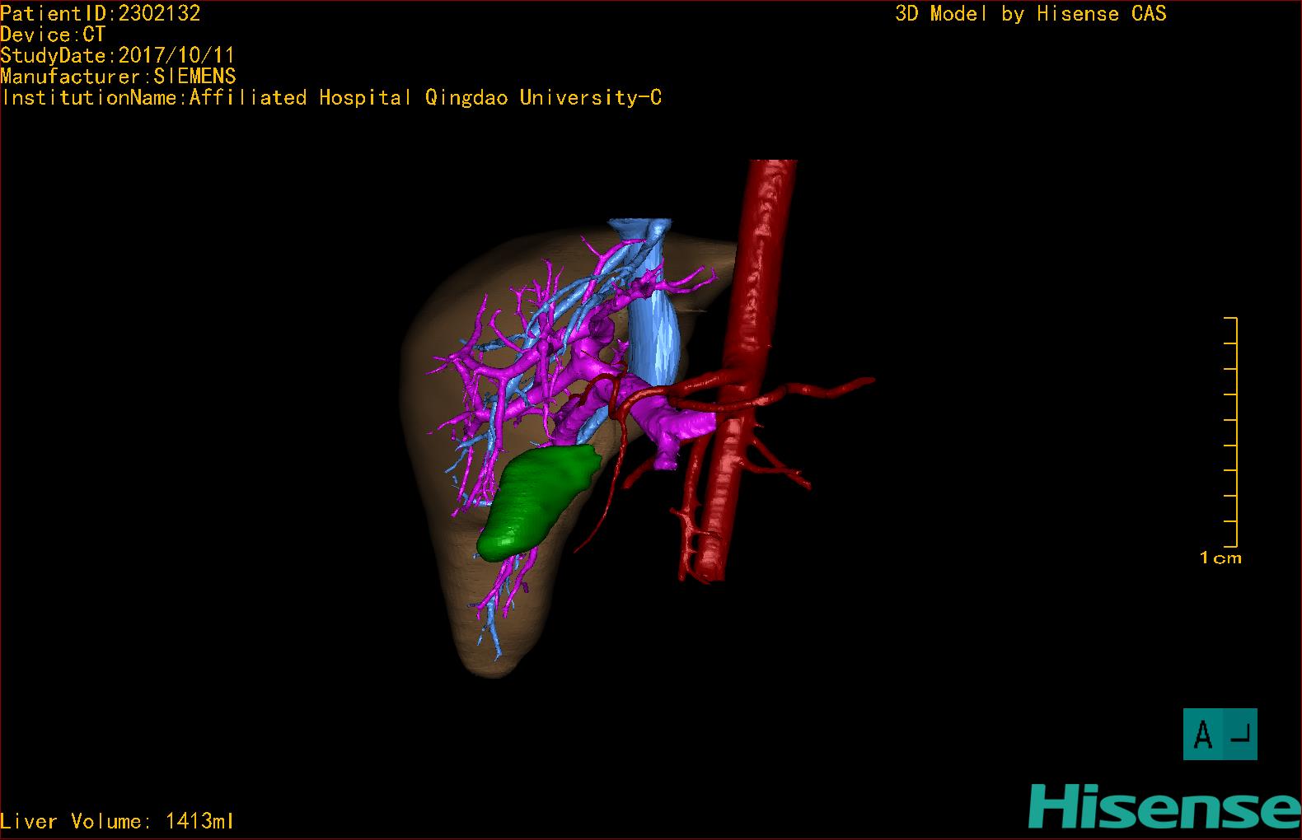The width and height of the screenshot is (1302, 840).
Task: Click the PatientID:2302132 label
Action: click(101, 13)
